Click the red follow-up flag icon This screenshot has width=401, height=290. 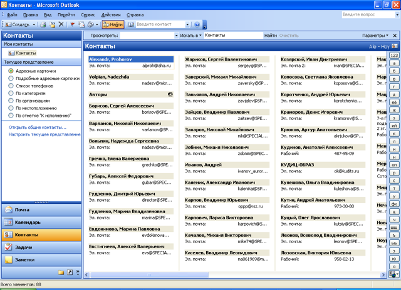[73, 24]
